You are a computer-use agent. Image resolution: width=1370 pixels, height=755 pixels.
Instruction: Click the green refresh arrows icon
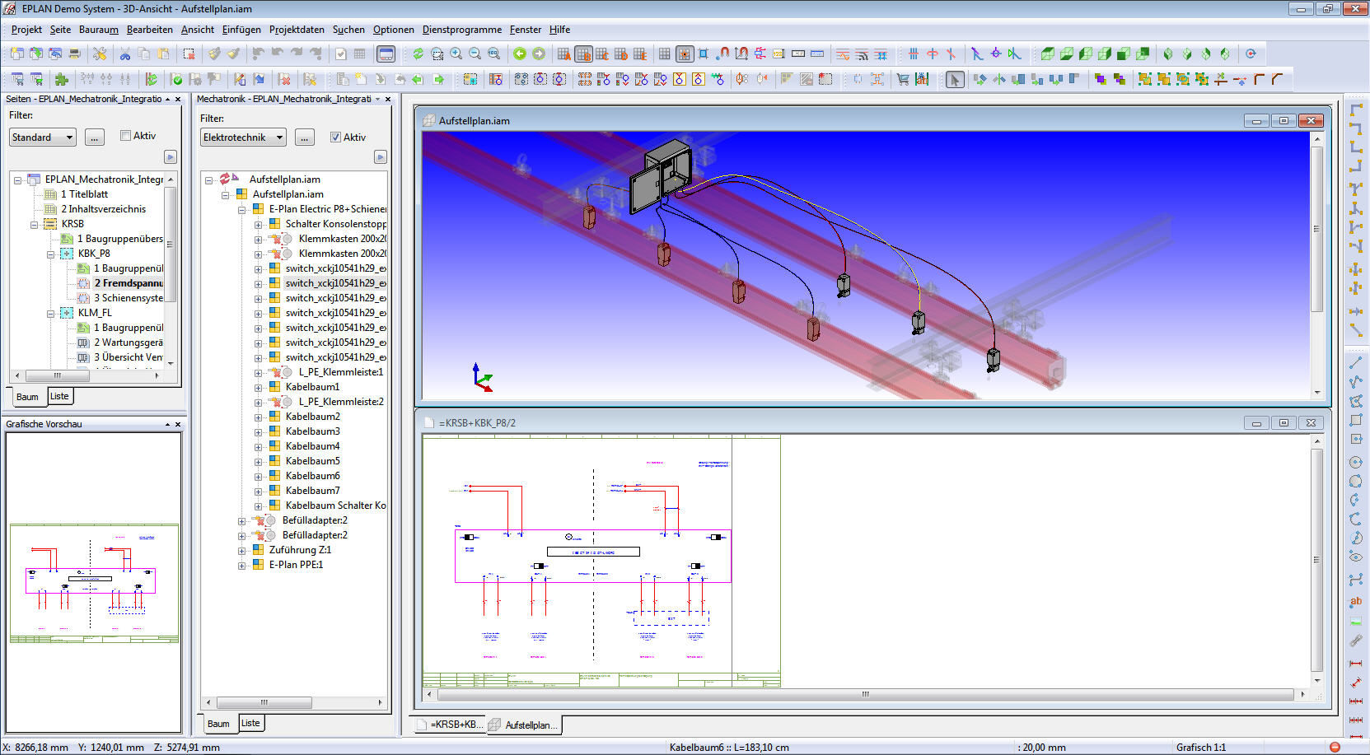coord(418,54)
